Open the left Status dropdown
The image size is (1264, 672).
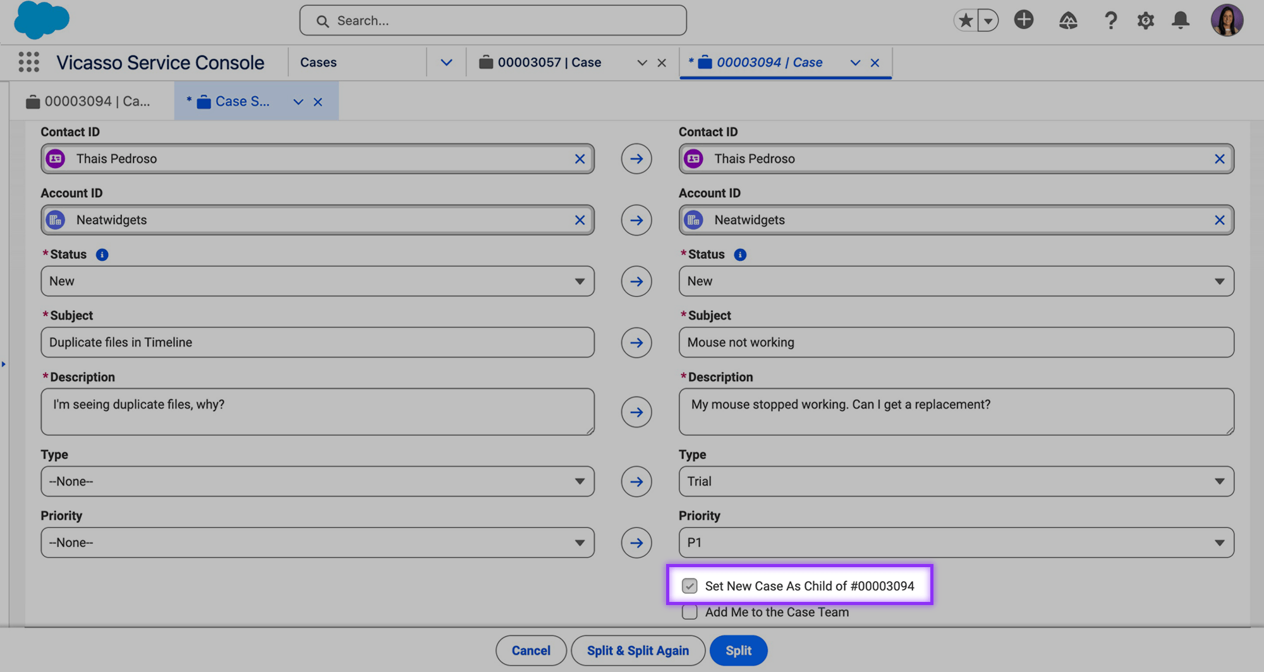tap(317, 281)
